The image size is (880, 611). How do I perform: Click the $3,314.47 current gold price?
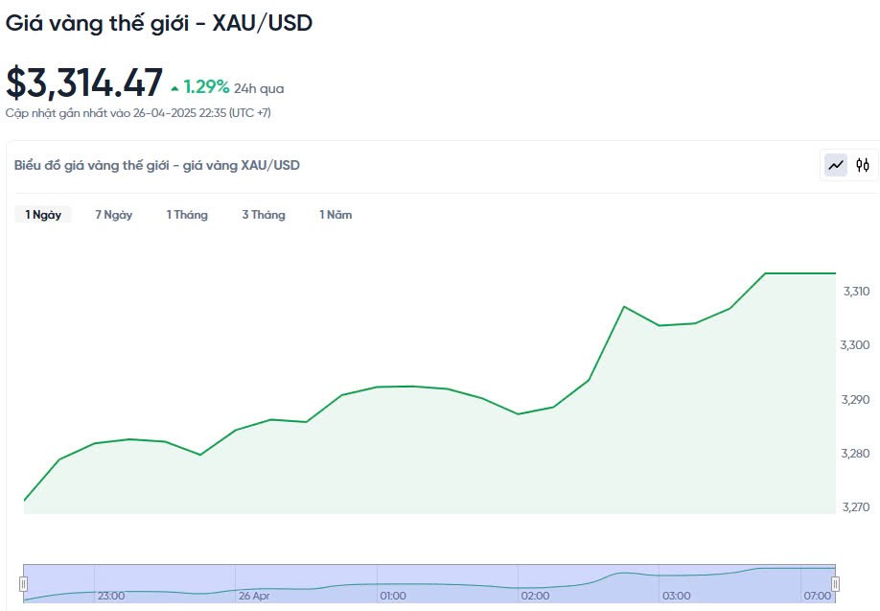coord(84,82)
